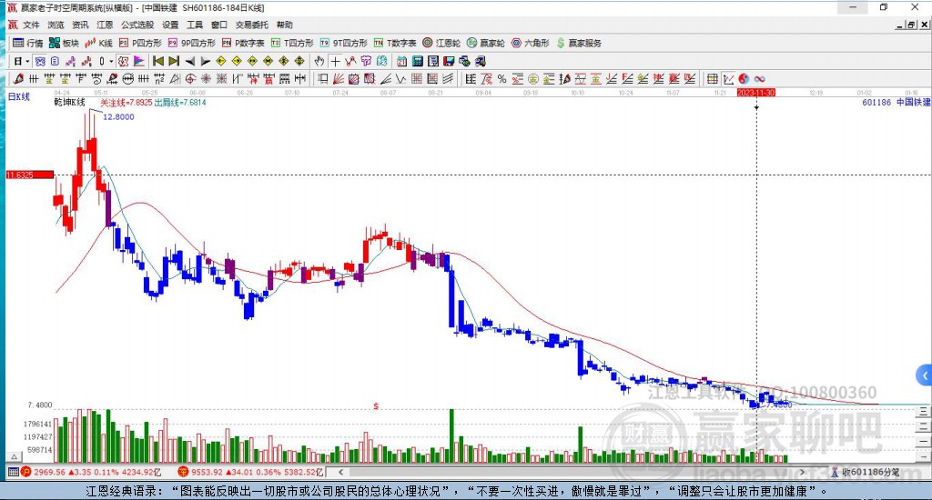
Task: Open the 赢家轮 wheel tool
Action: [x=486, y=43]
